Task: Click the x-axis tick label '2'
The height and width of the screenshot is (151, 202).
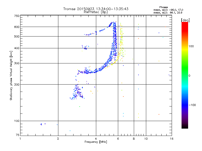Action: tap(58, 139)
